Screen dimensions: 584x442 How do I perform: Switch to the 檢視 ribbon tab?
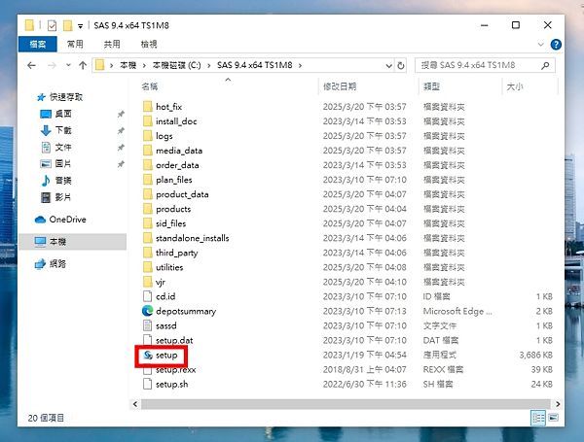click(149, 45)
